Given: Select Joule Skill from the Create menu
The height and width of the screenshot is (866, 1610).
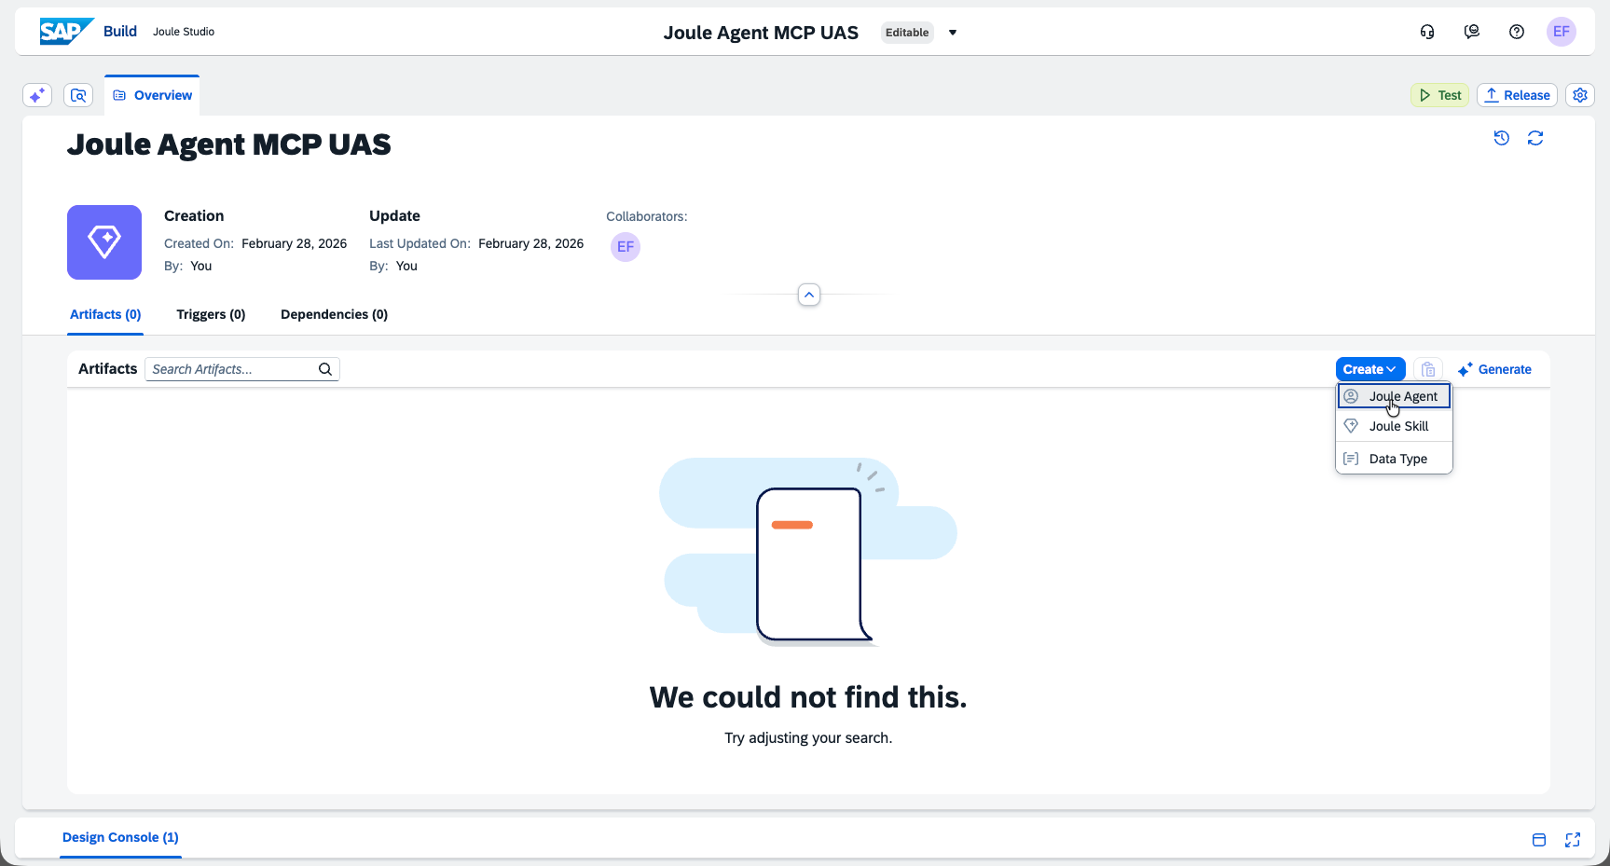Looking at the screenshot, I should click(x=1394, y=426).
